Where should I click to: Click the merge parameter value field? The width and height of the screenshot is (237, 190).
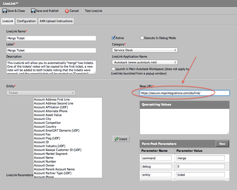200,158
